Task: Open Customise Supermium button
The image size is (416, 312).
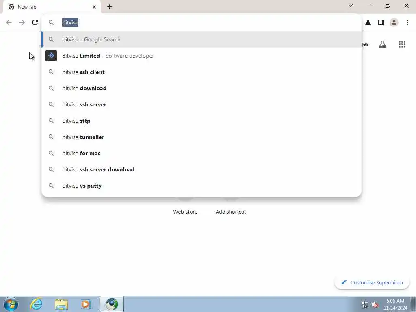Action: click(372, 283)
